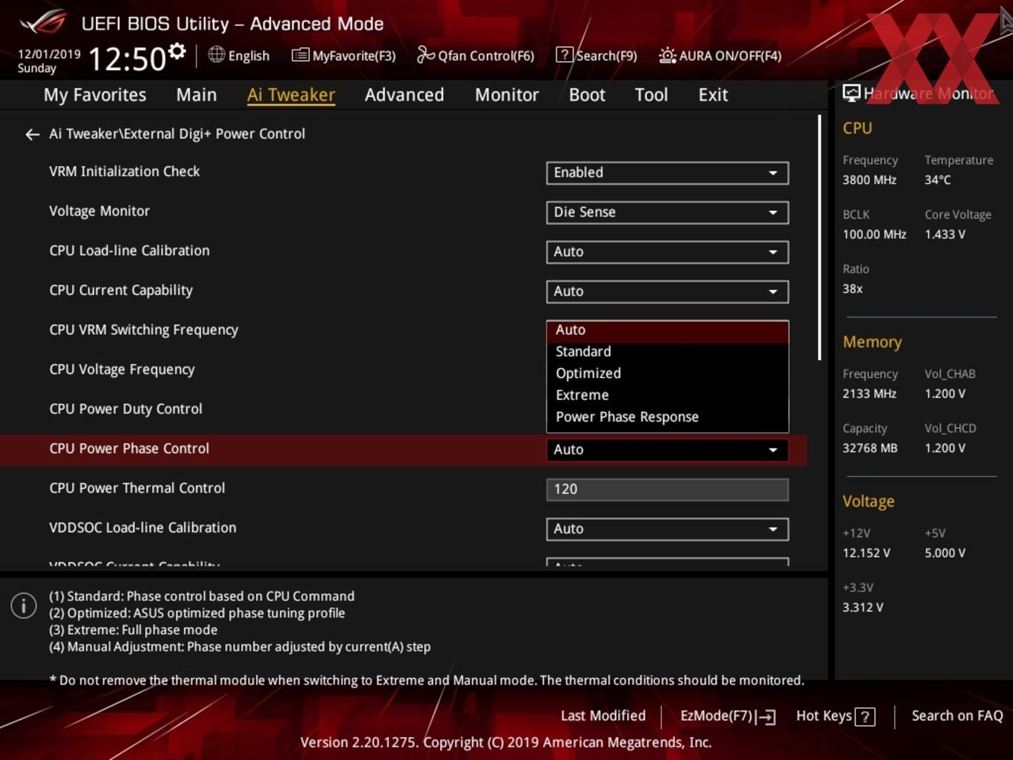Select VRM Initialization Check label

124,171
